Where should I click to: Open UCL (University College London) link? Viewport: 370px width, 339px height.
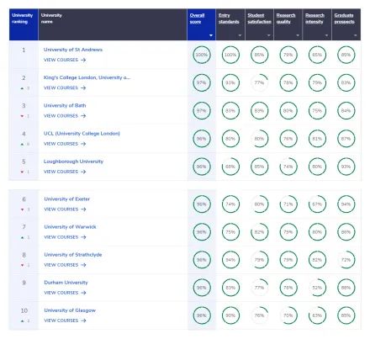point(82,134)
